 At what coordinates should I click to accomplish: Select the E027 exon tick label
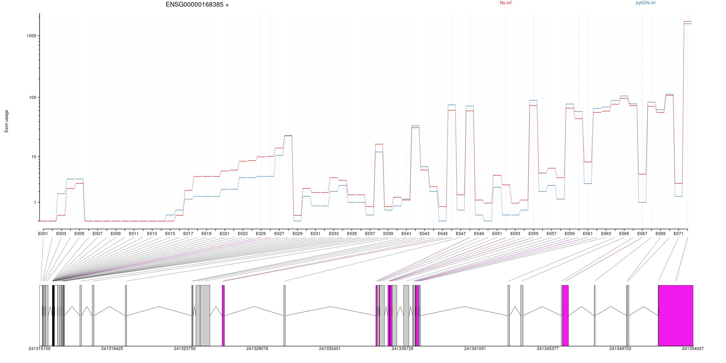click(279, 234)
